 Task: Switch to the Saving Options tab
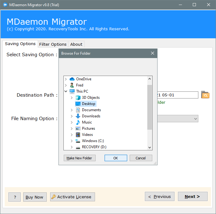pyautogui.click(x=20, y=44)
